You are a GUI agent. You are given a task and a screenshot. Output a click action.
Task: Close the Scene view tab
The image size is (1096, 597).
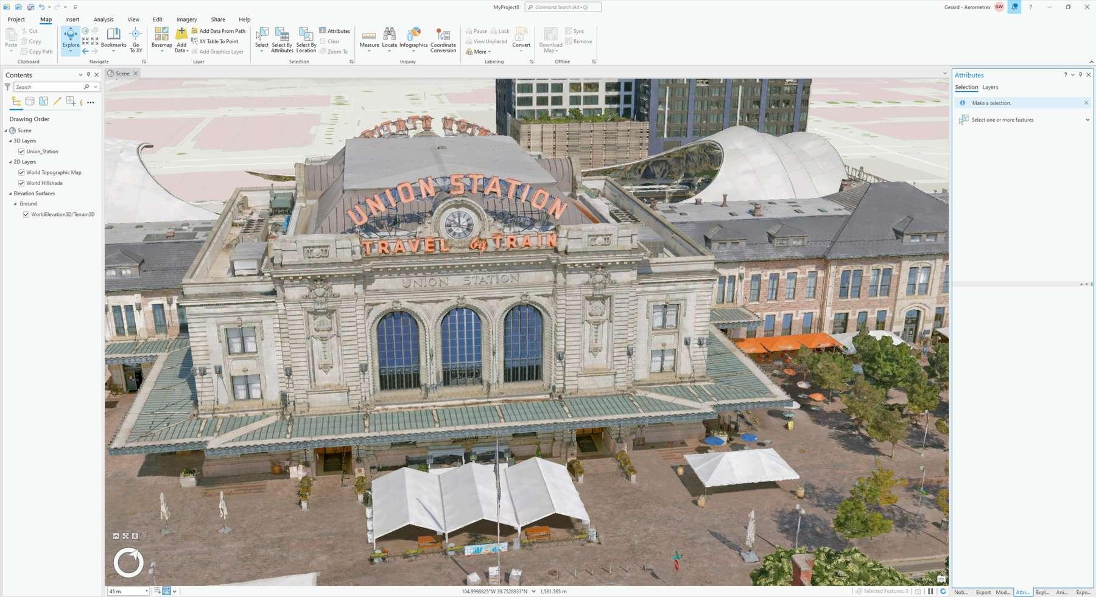(136, 74)
